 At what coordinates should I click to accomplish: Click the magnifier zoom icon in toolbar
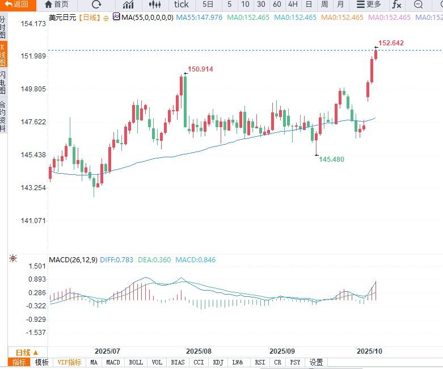click(418, 5)
